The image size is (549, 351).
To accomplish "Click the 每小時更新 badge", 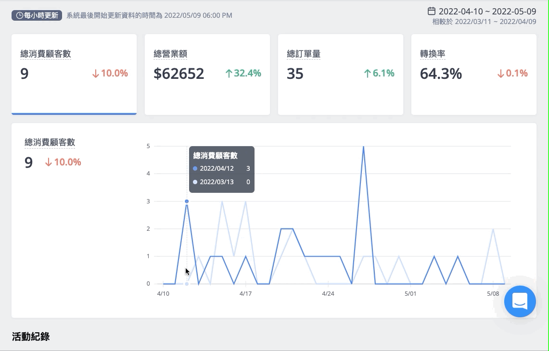I will (x=37, y=15).
